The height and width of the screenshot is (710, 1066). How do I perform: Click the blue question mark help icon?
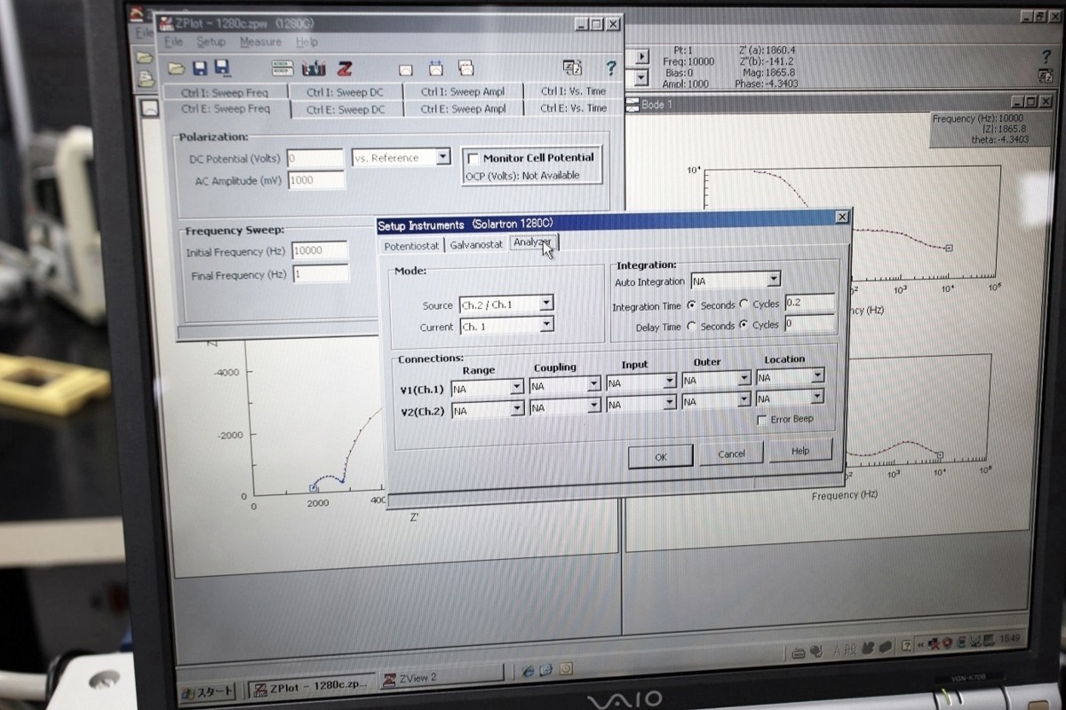(610, 68)
